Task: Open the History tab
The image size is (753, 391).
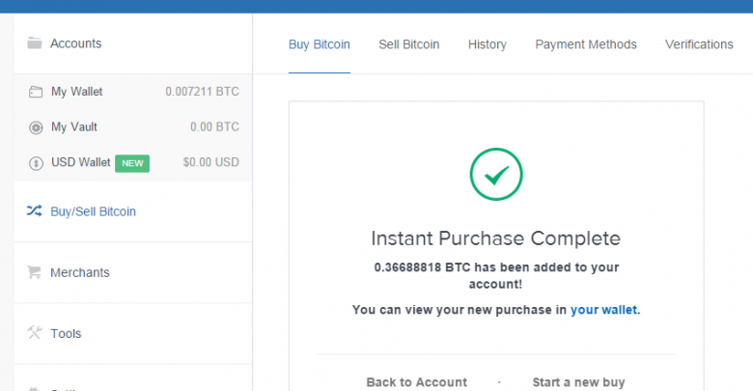Action: pos(488,44)
